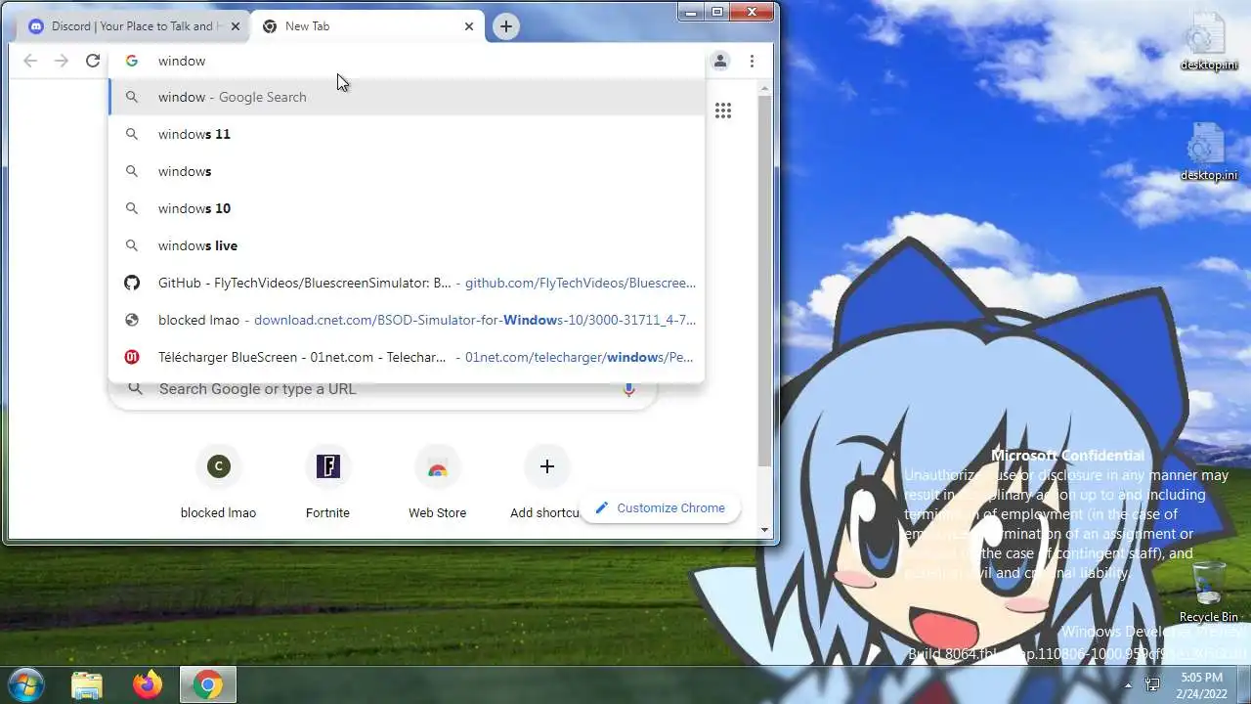
Task: Click the 01net suggestion favicon
Action: (132, 357)
